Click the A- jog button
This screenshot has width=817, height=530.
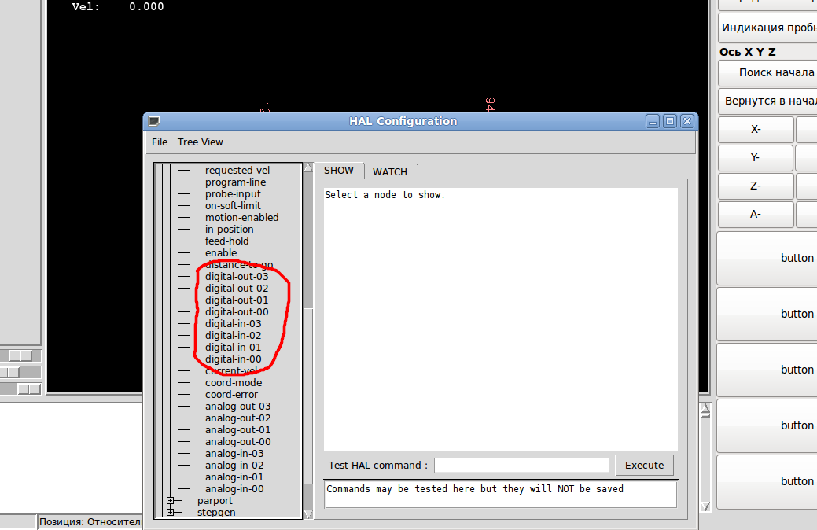click(756, 214)
